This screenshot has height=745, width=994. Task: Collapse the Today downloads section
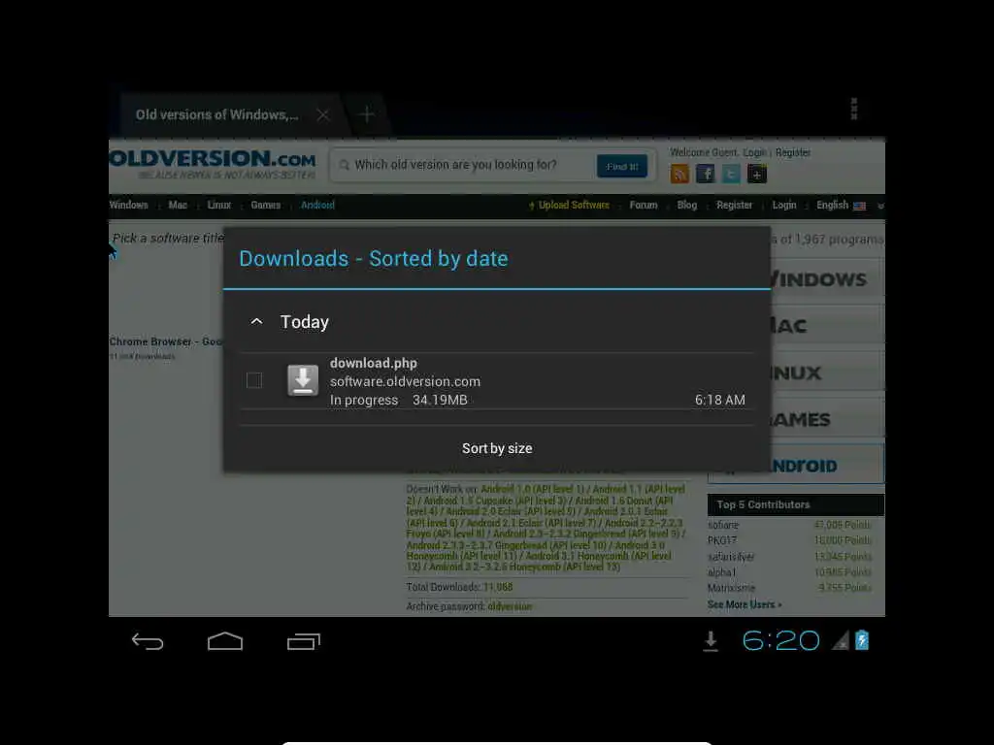pos(256,322)
